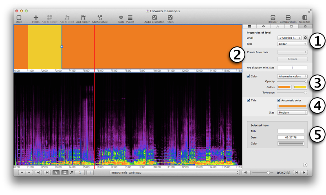
Task: Click the orange Title color swatch
Action: pos(292,106)
